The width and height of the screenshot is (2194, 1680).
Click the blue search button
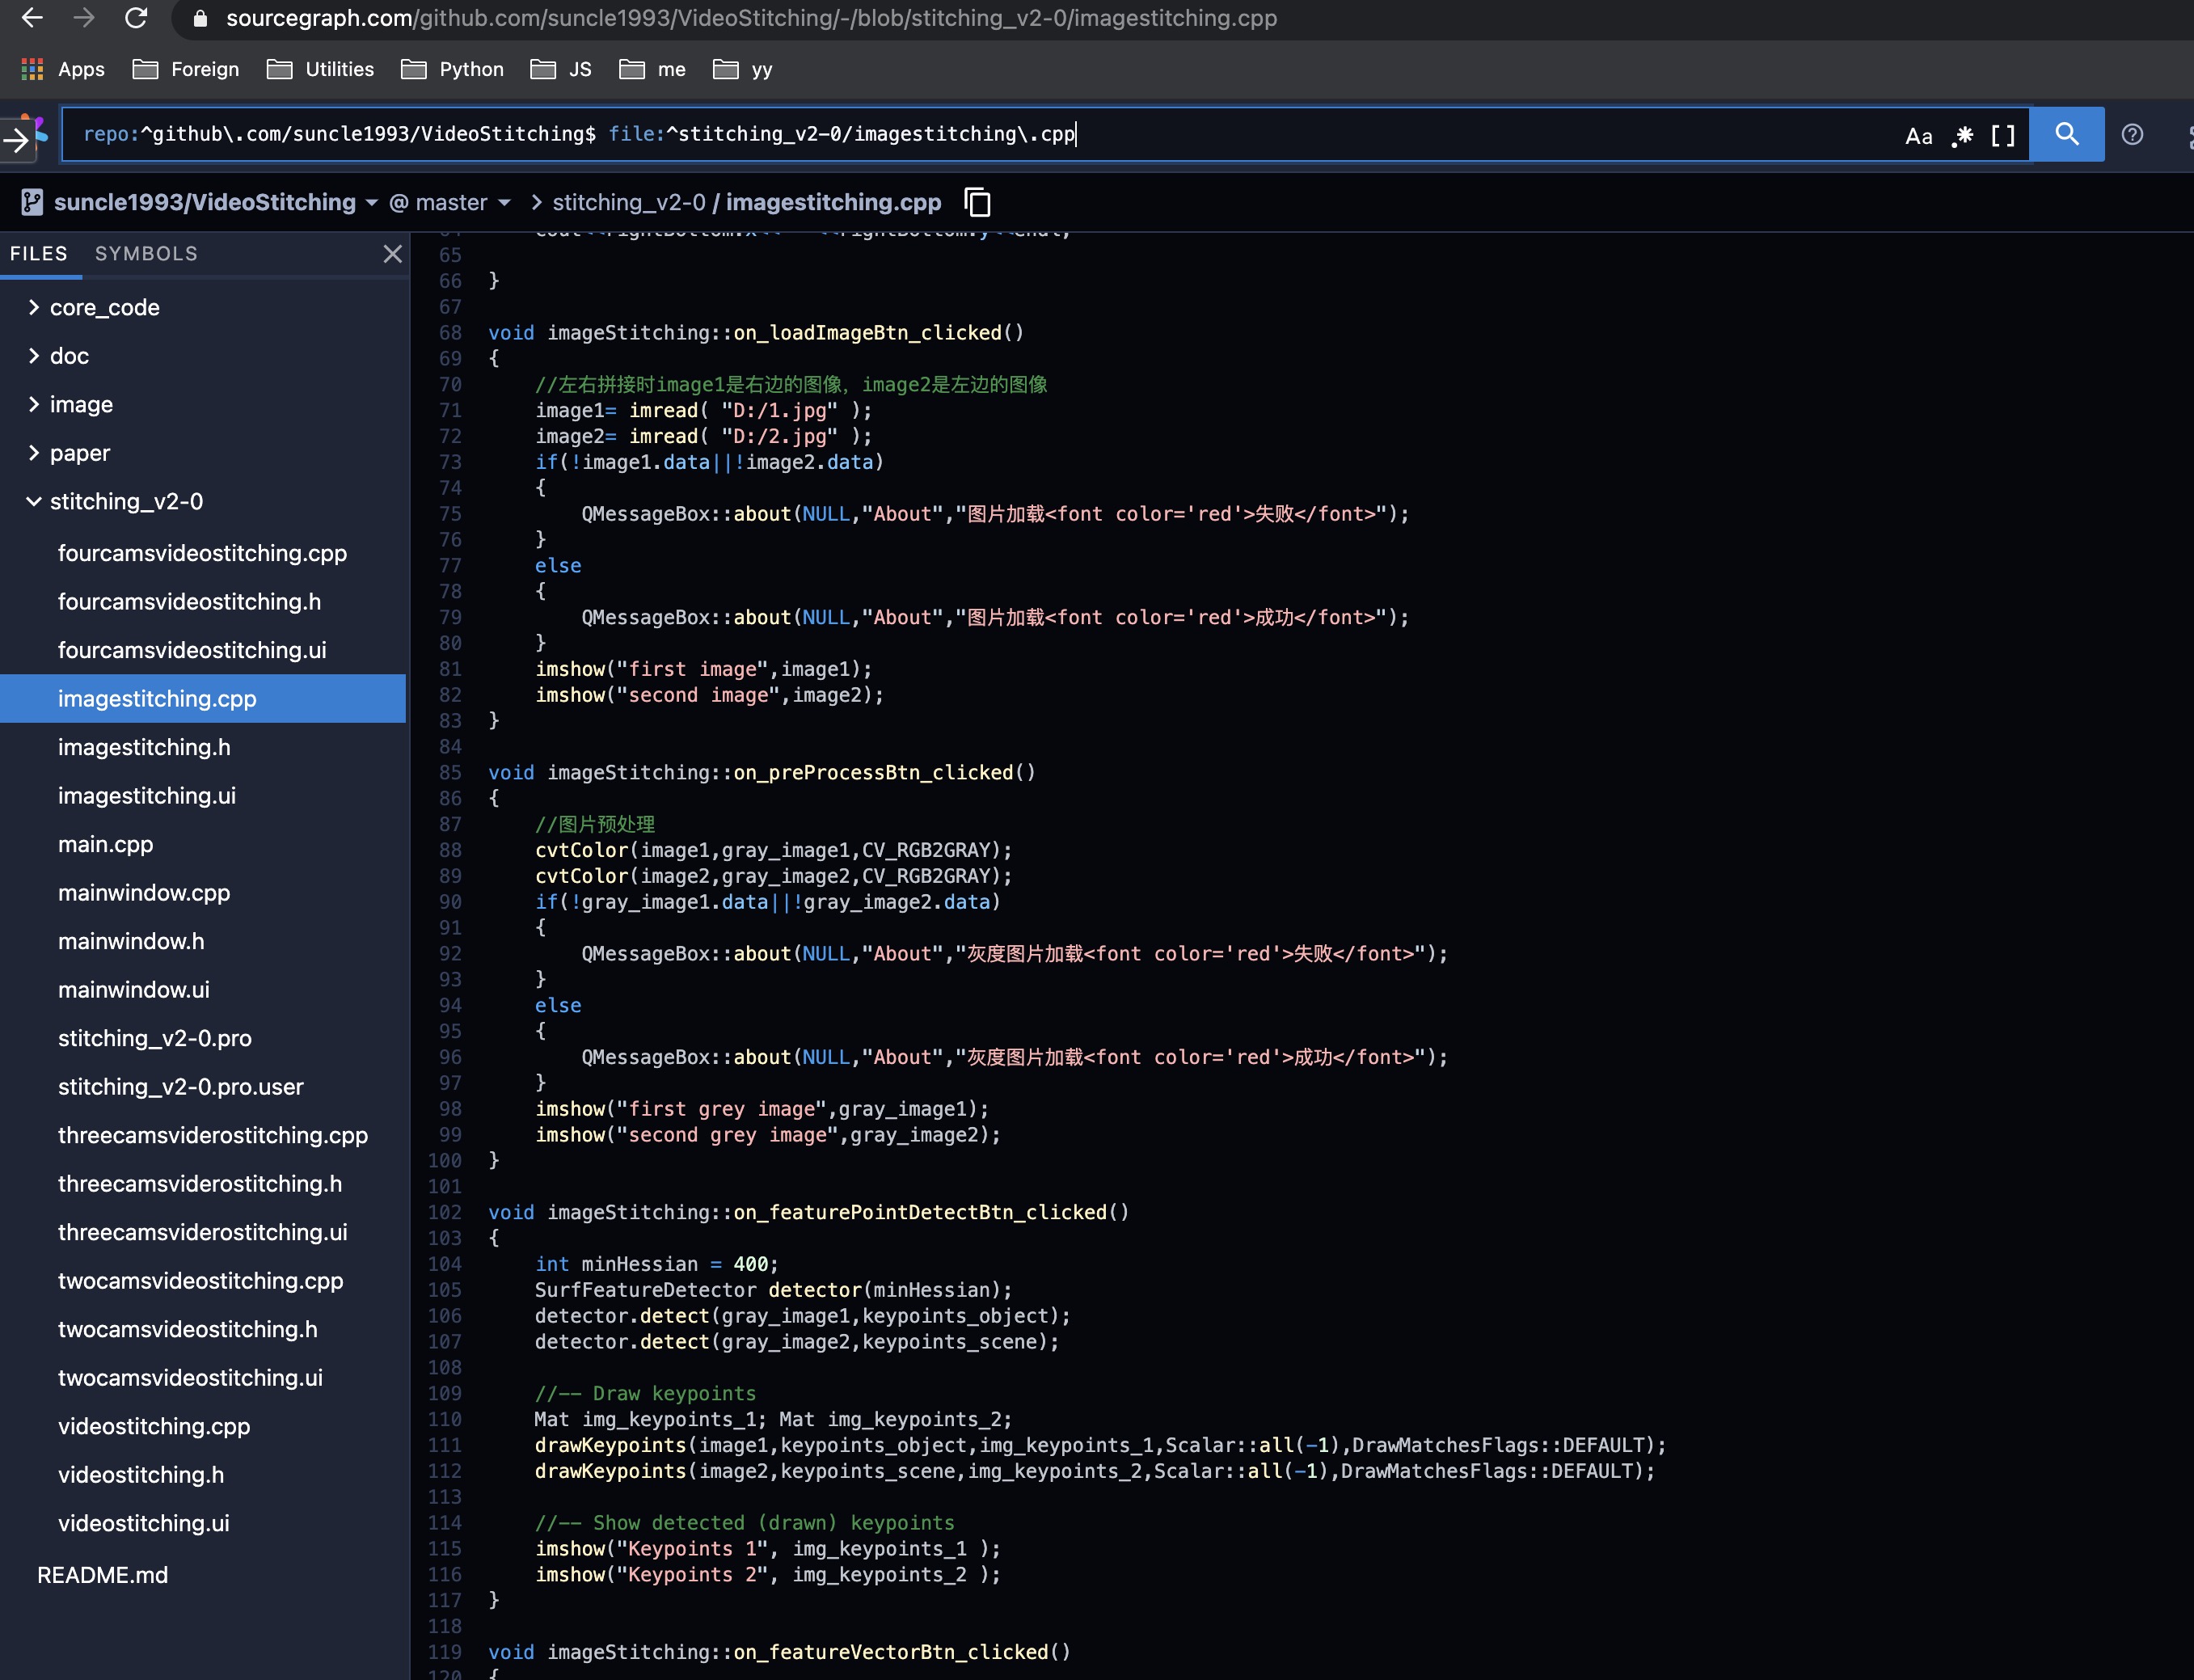(2066, 134)
